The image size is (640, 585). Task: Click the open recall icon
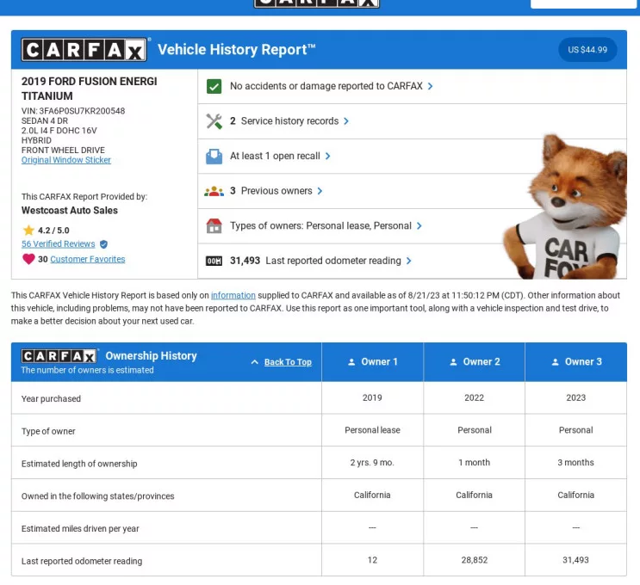pos(214,157)
